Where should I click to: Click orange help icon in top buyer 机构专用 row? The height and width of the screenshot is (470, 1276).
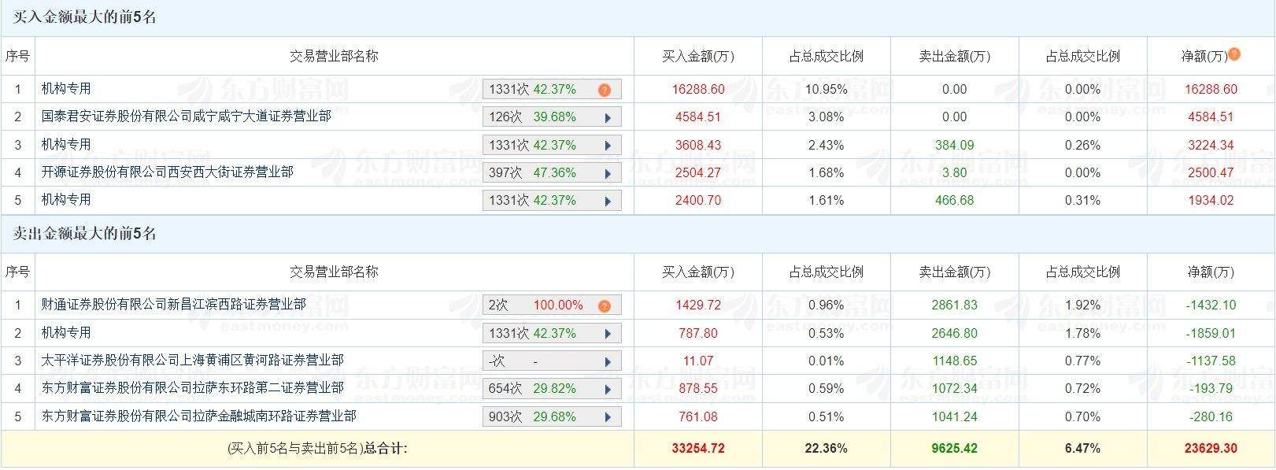coord(605,90)
